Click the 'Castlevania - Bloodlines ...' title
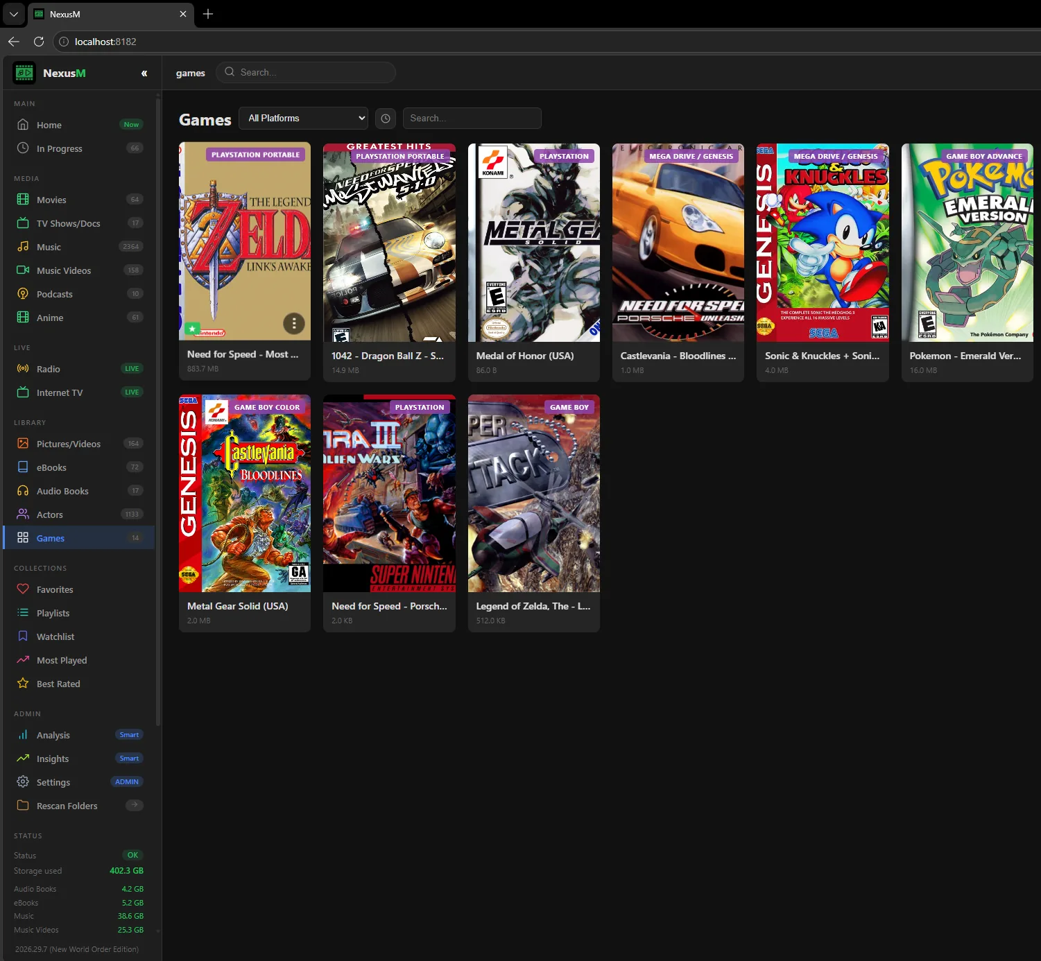 pos(678,356)
